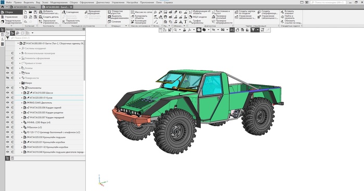Click the Управление toolbar set button
Viewport: 364px width, 191px height.
[x=11, y=17]
